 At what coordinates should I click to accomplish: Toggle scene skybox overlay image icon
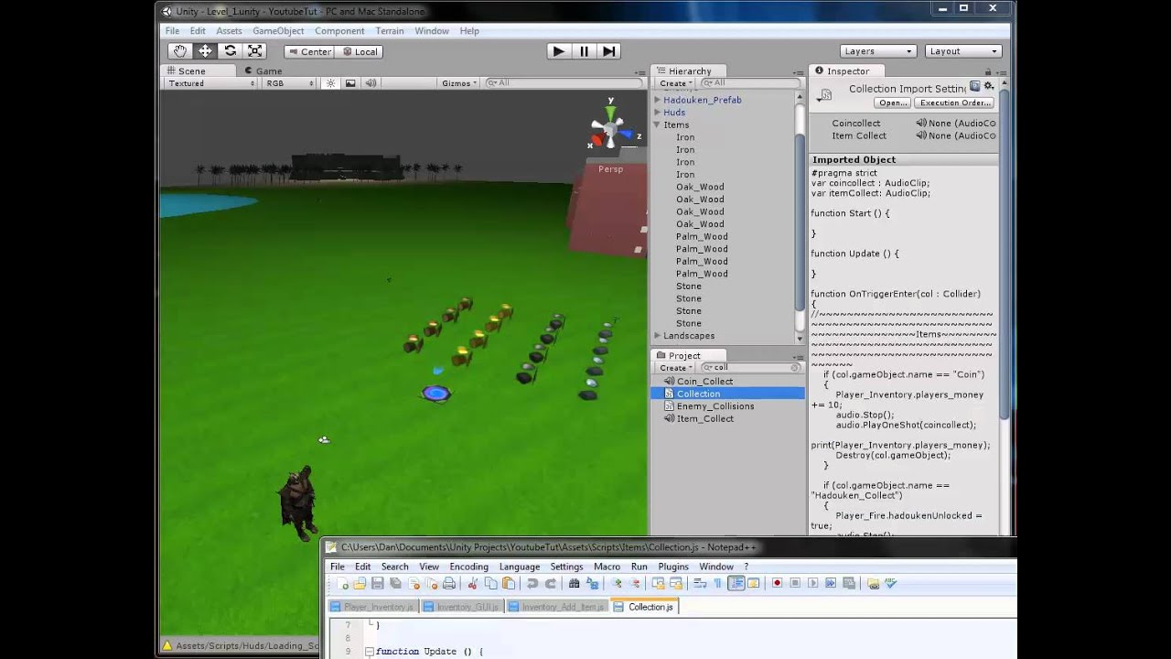pyautogui.click(x=349, y=83)
